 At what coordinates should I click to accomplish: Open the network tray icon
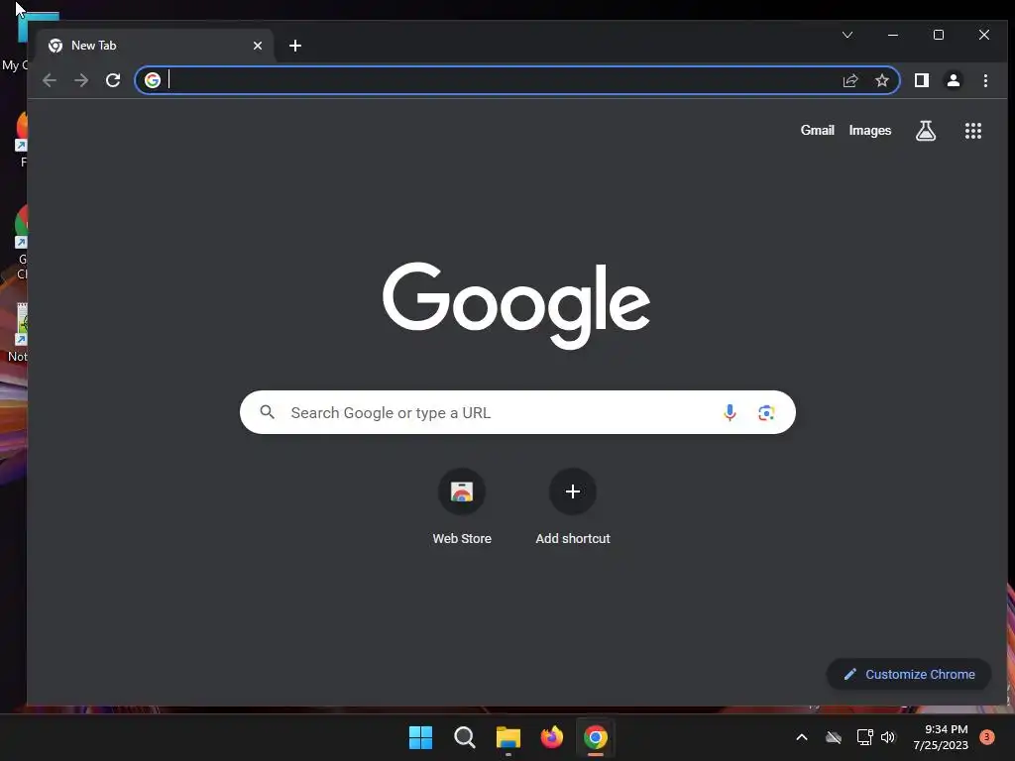coord(864,737)
